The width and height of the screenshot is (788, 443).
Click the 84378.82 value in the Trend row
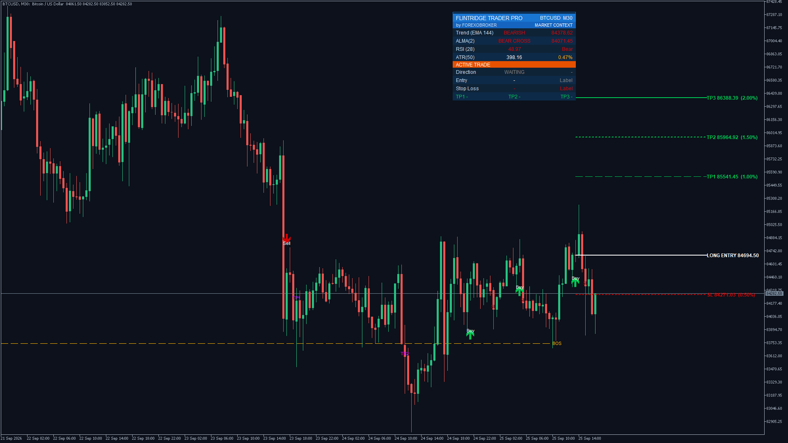click(562, 33)
